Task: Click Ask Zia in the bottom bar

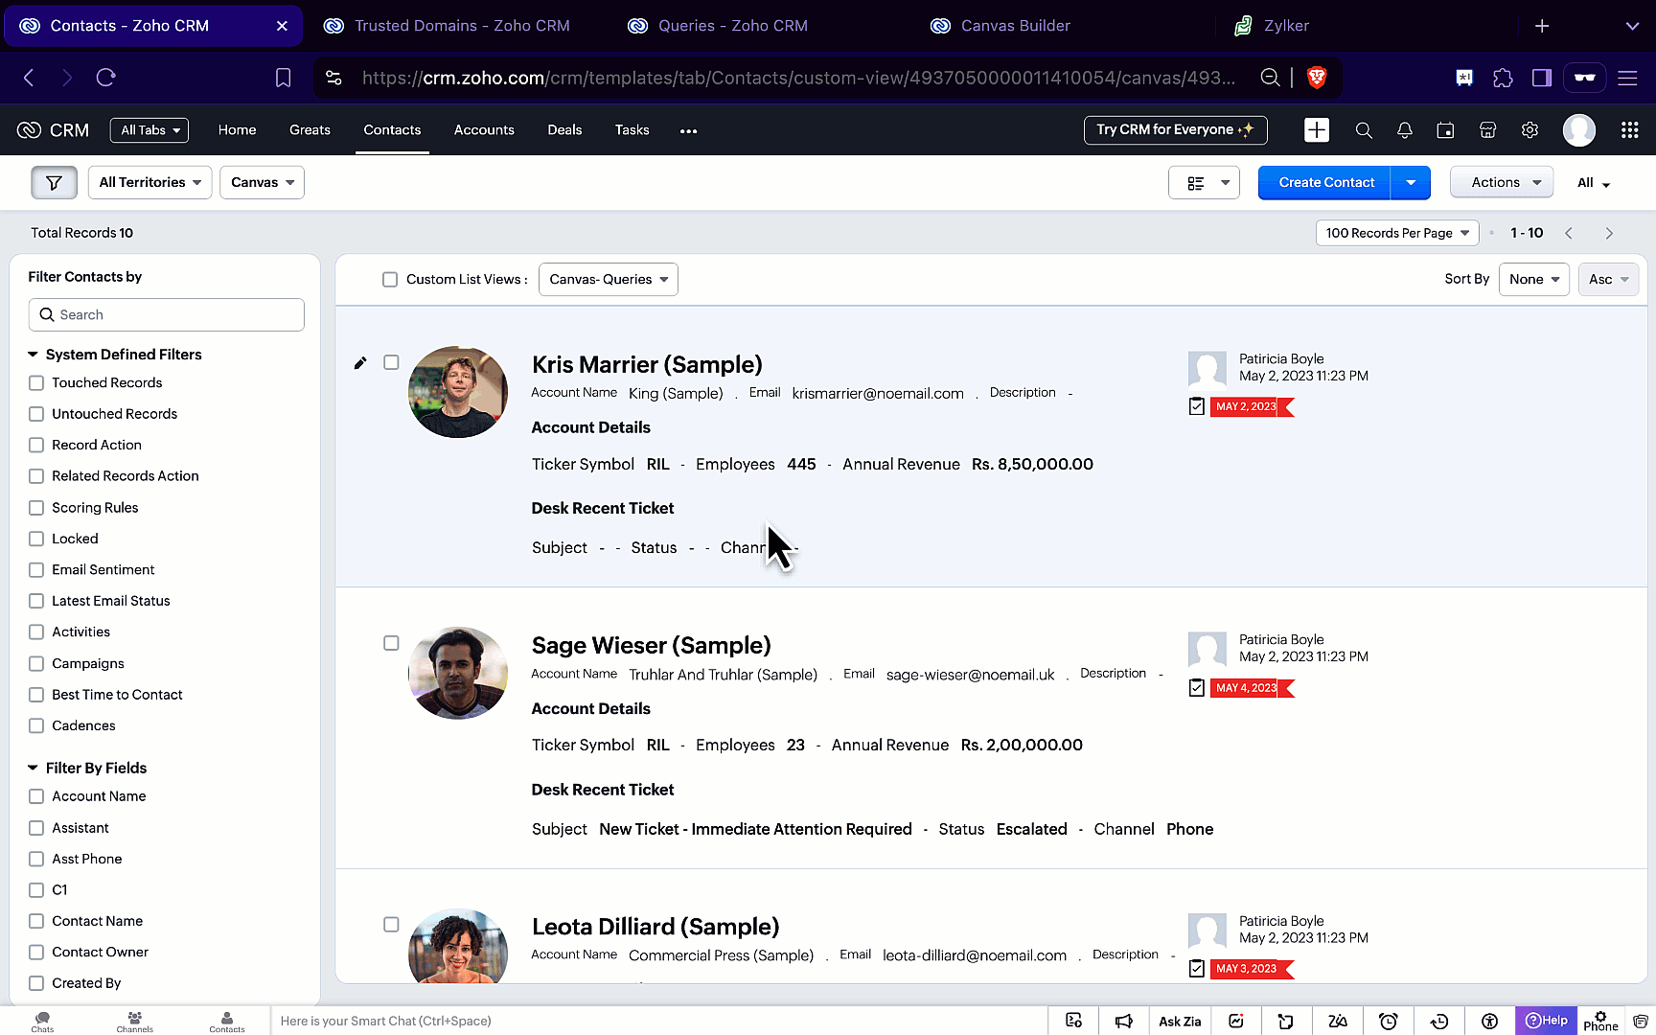Action: (1180, 1022)
